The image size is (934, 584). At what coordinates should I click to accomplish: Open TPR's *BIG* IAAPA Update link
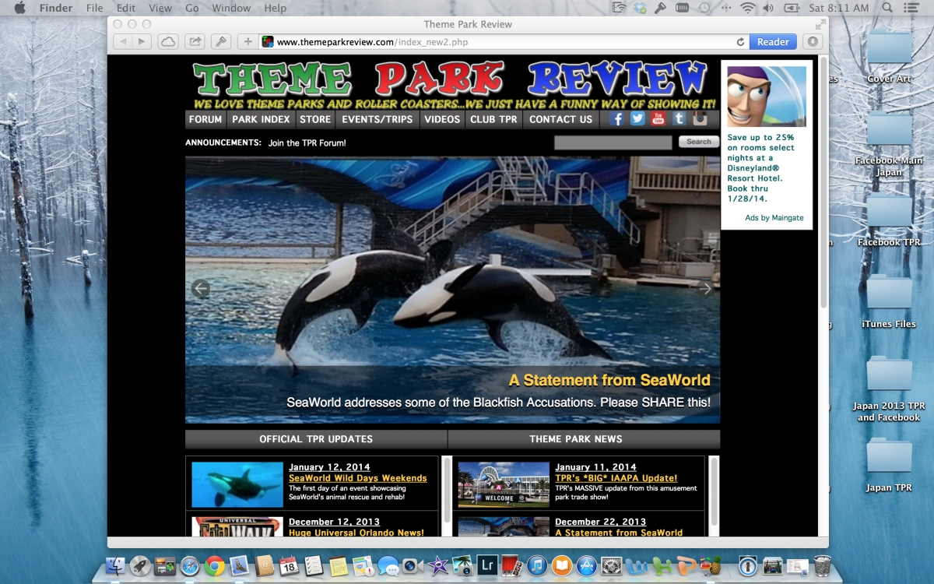coord(616,478)
